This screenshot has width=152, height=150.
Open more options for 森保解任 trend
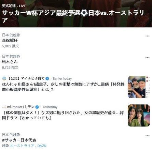(147, 36)
